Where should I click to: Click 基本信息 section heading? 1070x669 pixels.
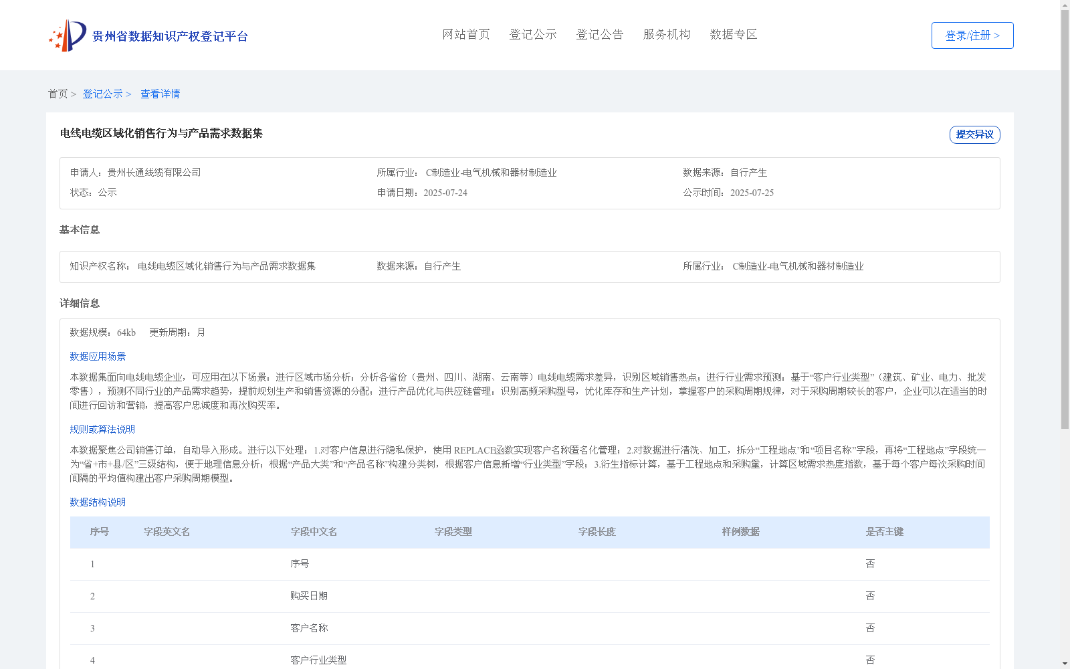tap(80, 229)
